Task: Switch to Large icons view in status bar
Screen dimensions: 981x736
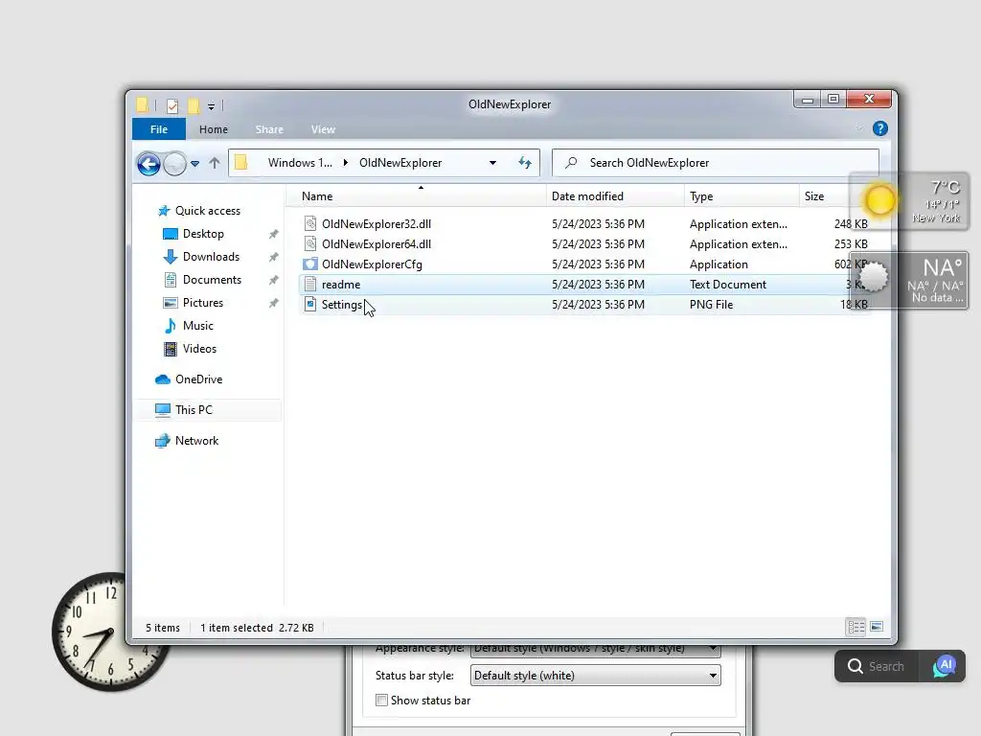Action: (x=877, y=627)
